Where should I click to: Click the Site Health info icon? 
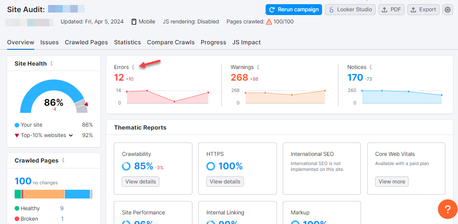click(51, 64)
